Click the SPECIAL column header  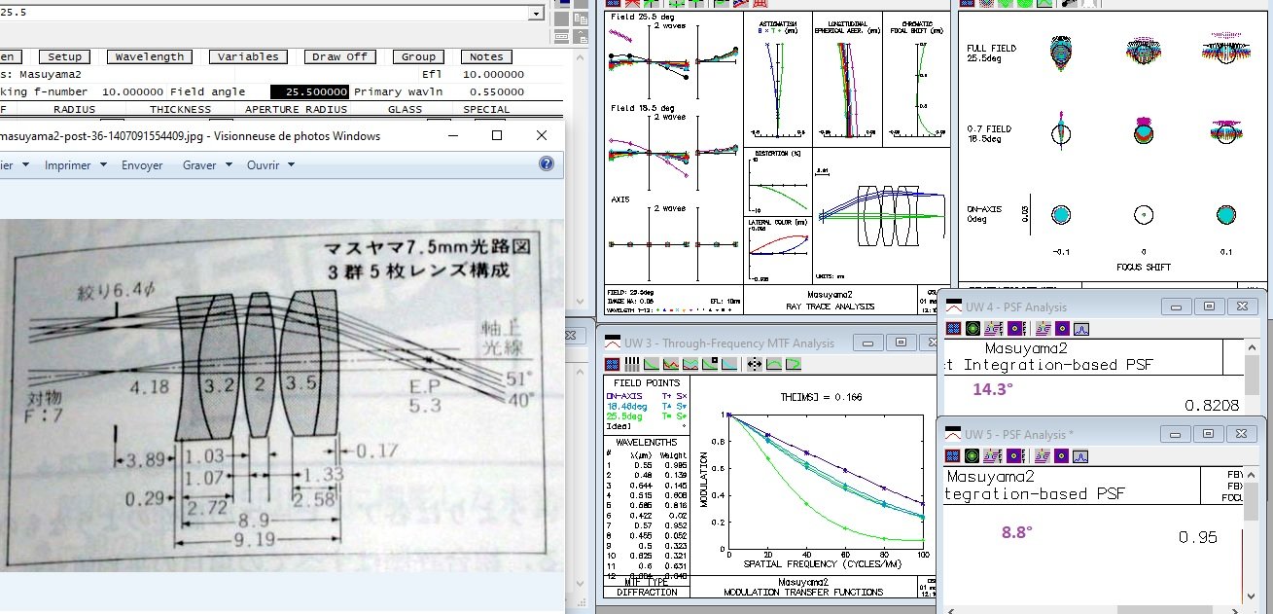click(486, 109)
